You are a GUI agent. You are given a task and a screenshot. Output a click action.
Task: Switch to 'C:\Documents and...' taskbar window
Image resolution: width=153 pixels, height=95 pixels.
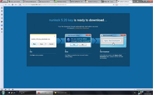[61, 93]
